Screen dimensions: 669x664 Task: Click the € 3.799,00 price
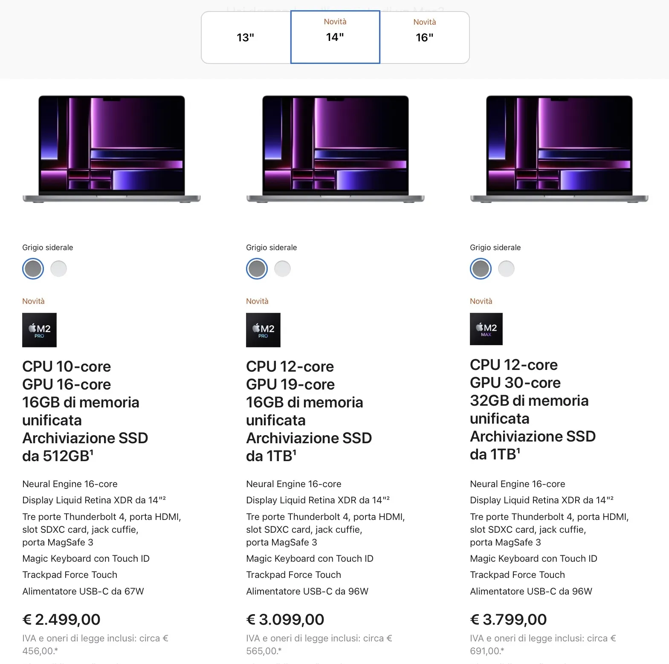click(x=508, y=619)
